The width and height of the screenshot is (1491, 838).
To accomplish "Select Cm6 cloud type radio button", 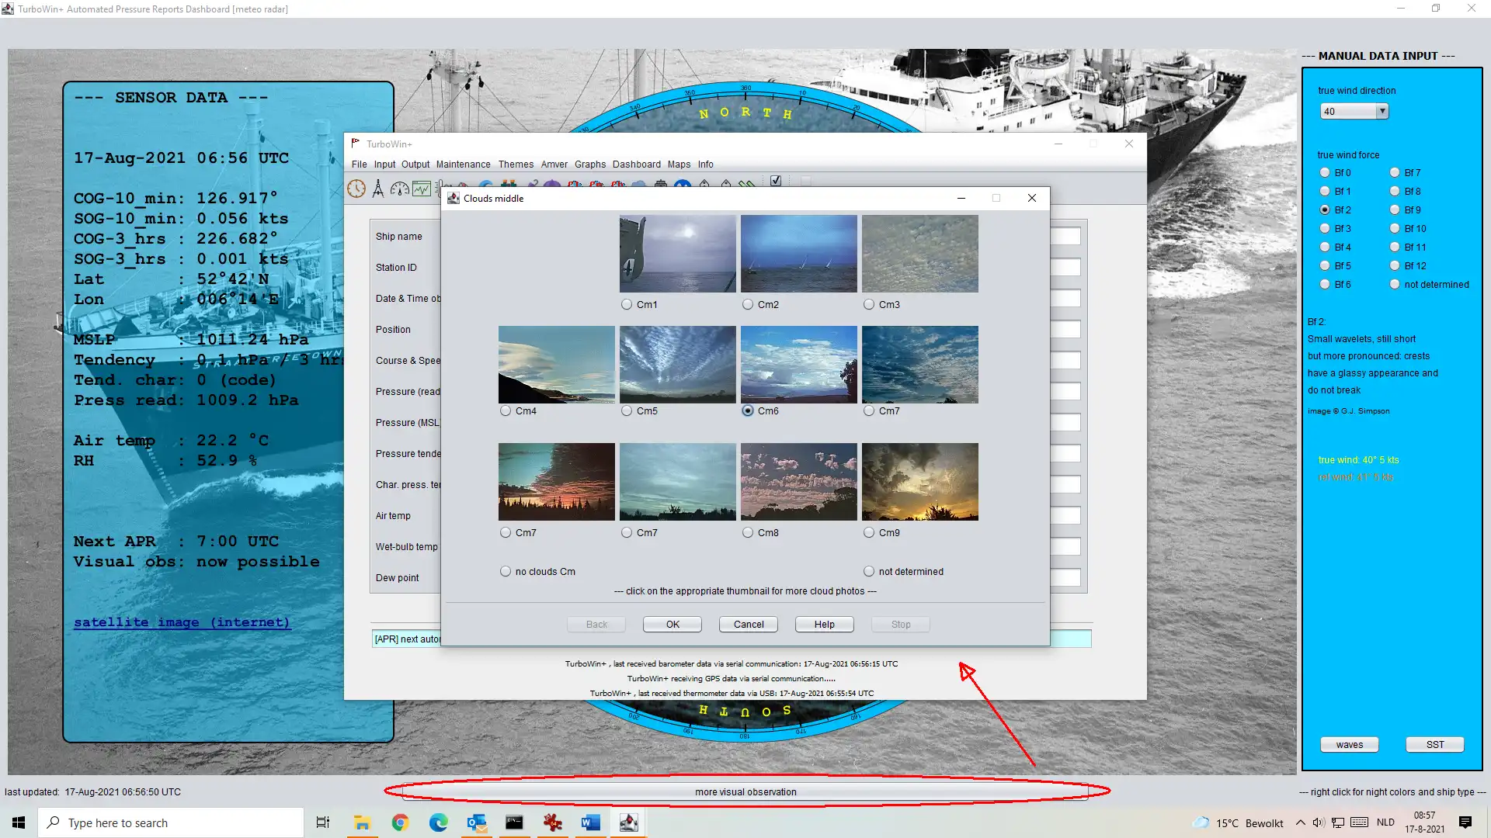I will (x=748, y=411).
